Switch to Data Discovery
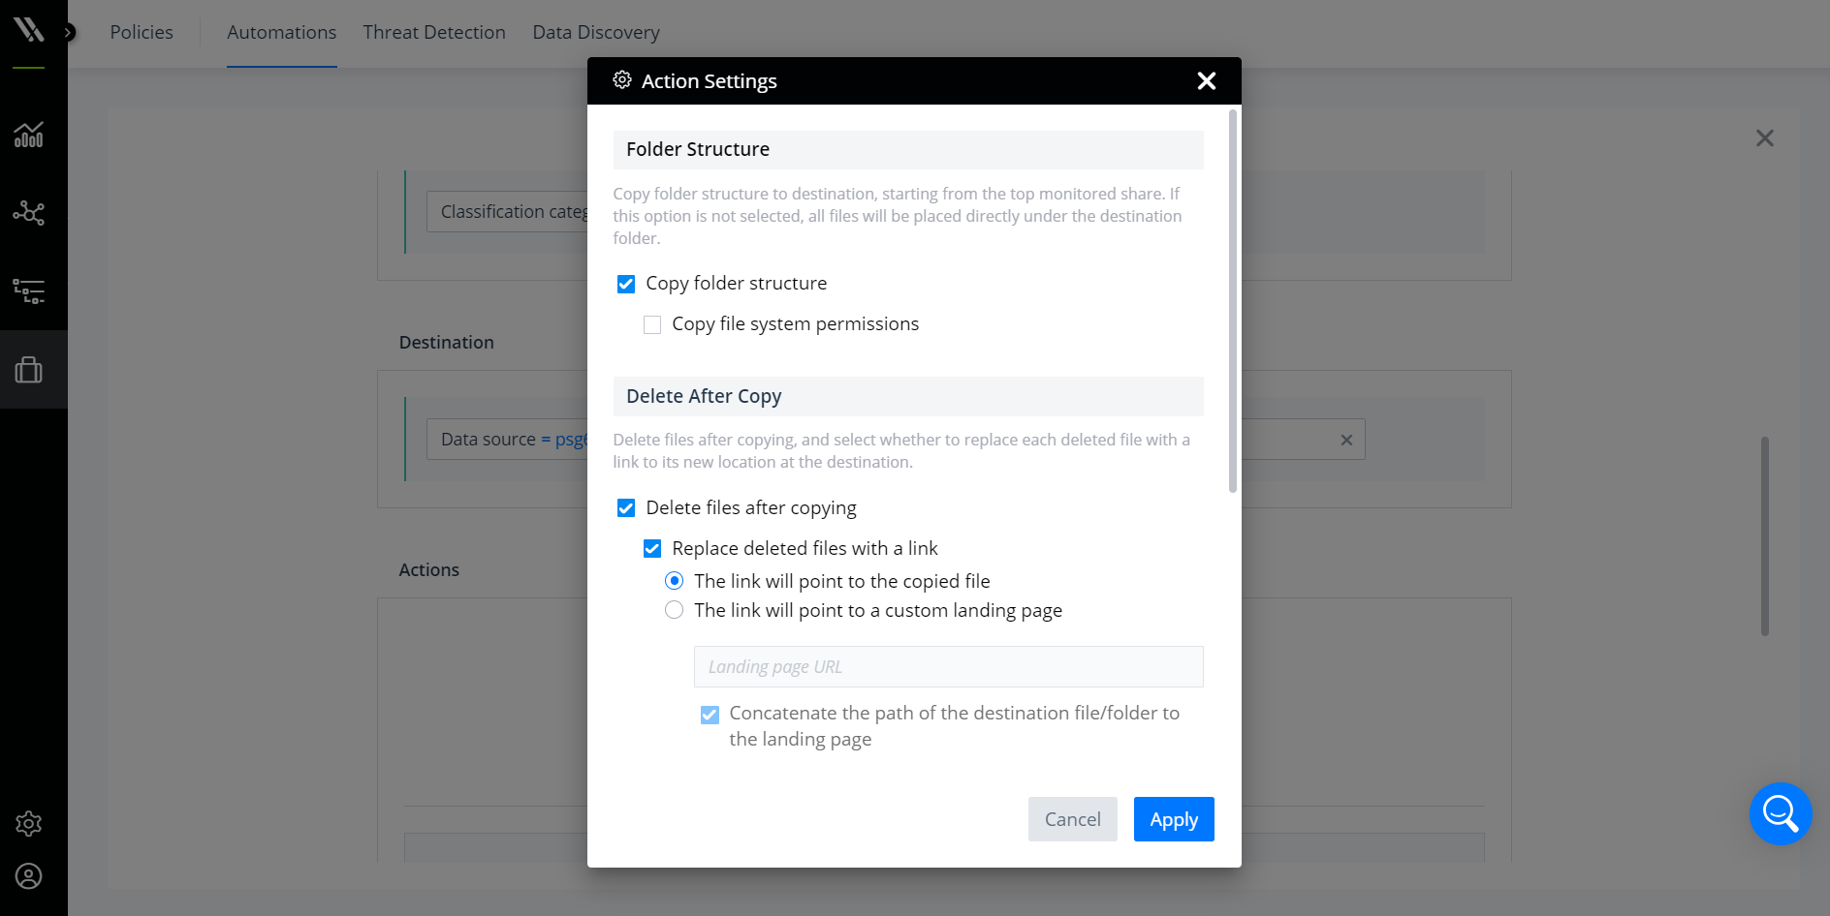 point(595,32)
